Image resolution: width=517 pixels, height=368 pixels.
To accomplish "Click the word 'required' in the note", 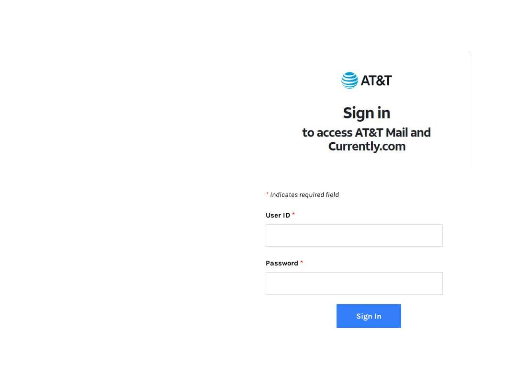I will coord(312,195).
